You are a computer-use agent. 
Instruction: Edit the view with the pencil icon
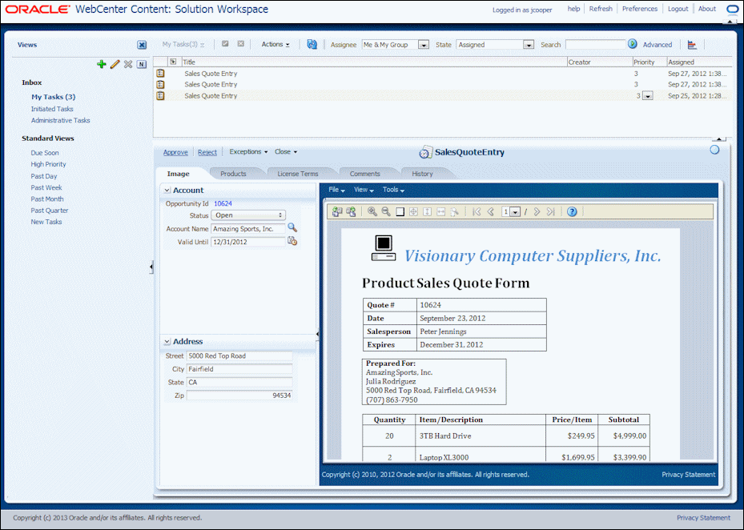(x=115, y=64)
